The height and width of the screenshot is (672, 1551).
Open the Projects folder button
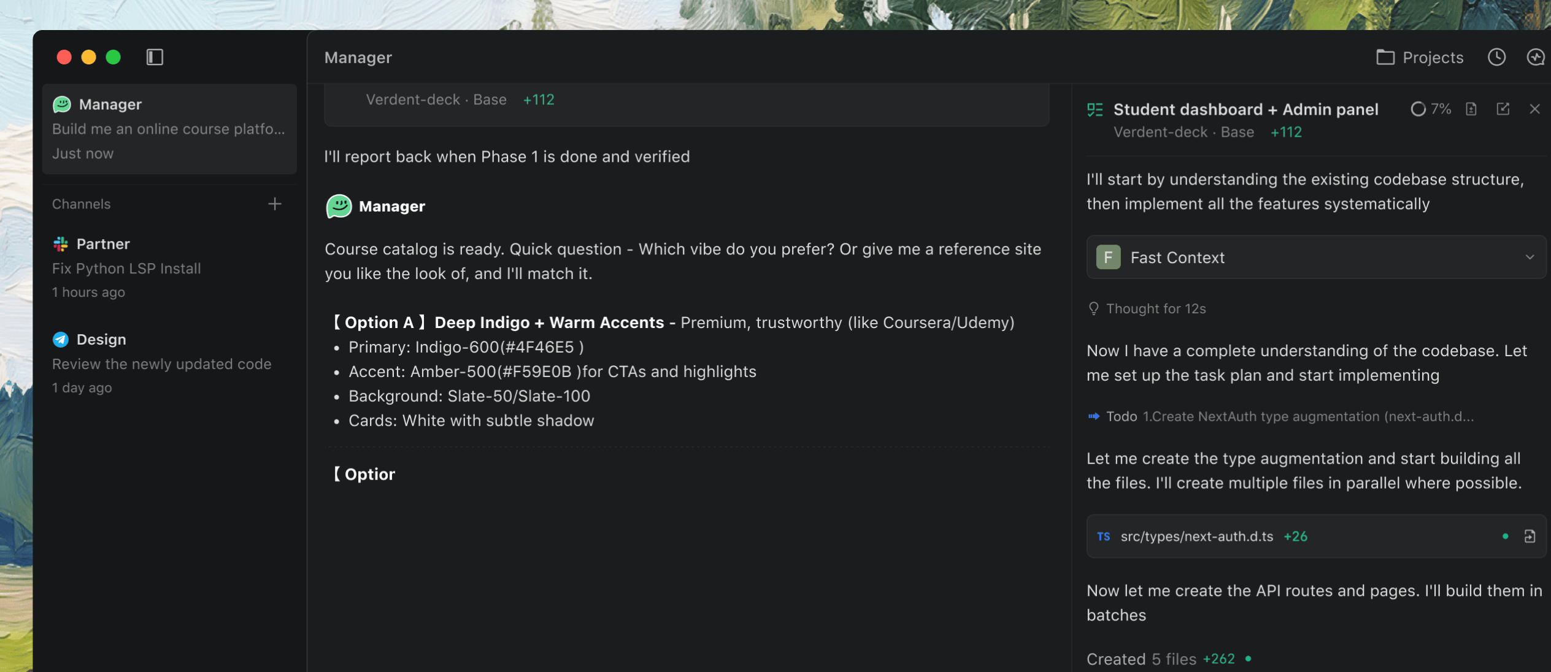pyautogui.click(x=1420, y=57)
